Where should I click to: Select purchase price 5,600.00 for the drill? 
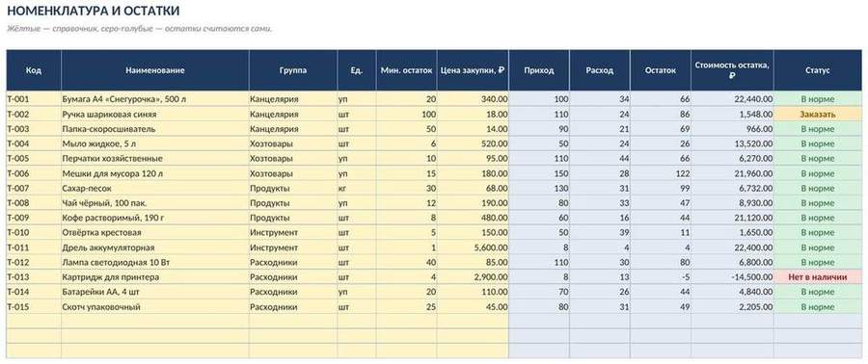click(x=473, y=247)
